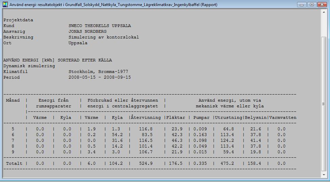Image resolution: width=330 pixels, height=182 pixels.
Task: Click the 'Totalt' row label
Action: click(x=14, y=163)
